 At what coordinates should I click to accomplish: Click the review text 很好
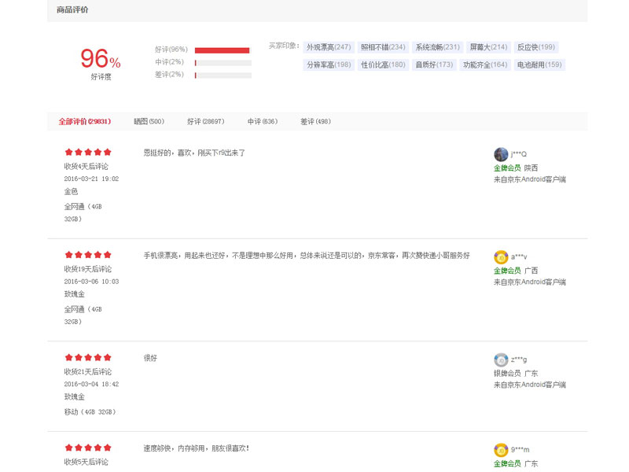150,358
